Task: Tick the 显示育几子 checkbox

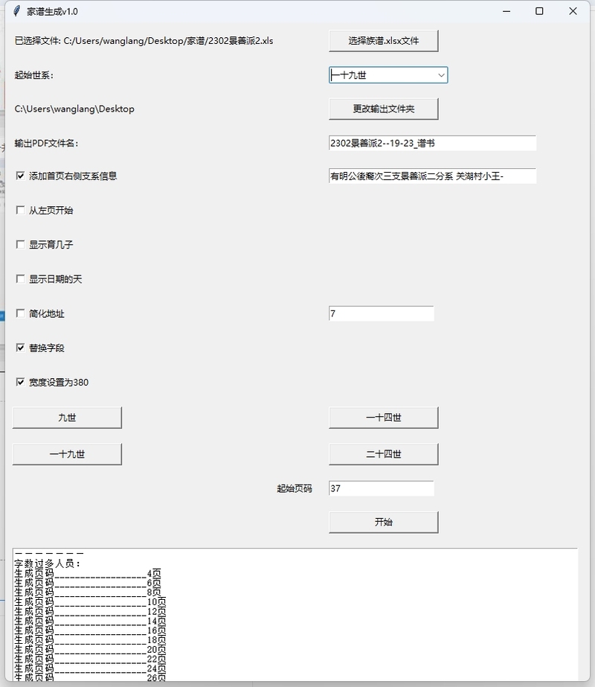Action: click(x=20, y=244)
